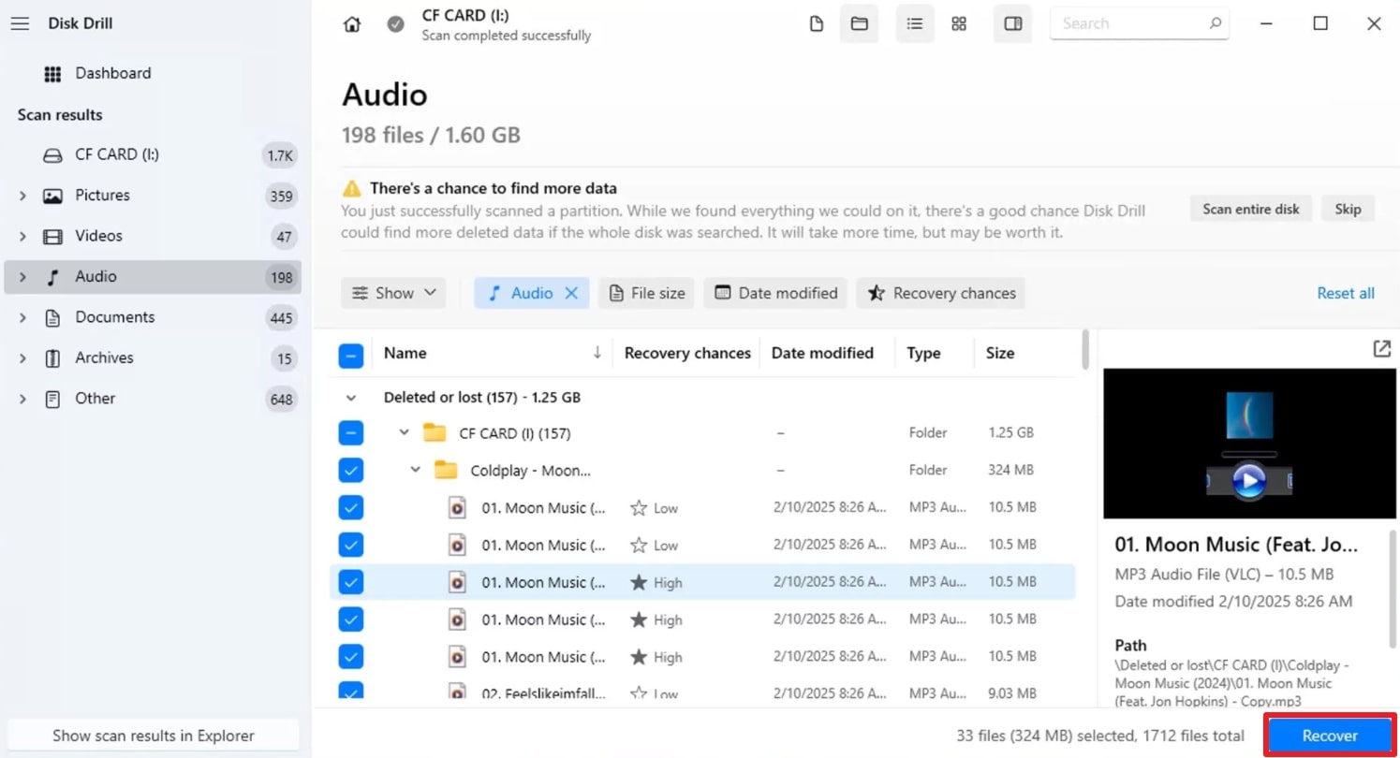The image size is (1400, 758).
Task: Go to the Dashboard section
Action: click(112, 73)
